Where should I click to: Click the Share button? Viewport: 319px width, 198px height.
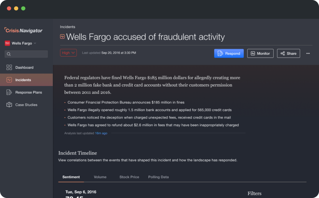click(x=288, y=53)
